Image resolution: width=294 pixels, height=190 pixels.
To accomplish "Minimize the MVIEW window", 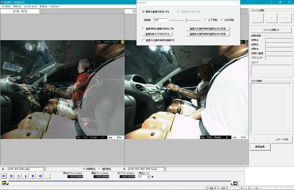I will 271,2.
